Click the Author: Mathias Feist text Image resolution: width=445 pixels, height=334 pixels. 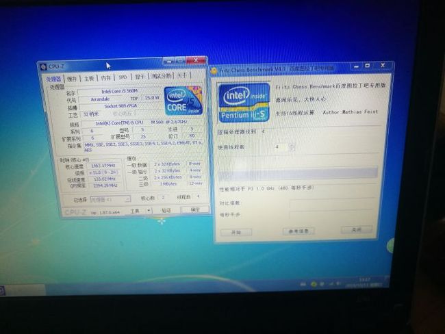coord(351,112)
